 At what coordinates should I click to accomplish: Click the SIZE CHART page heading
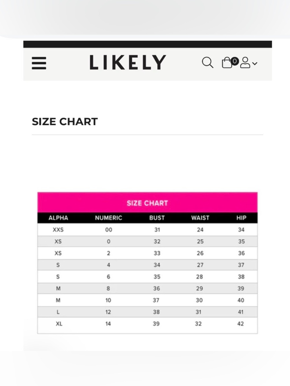coord(65,122)
